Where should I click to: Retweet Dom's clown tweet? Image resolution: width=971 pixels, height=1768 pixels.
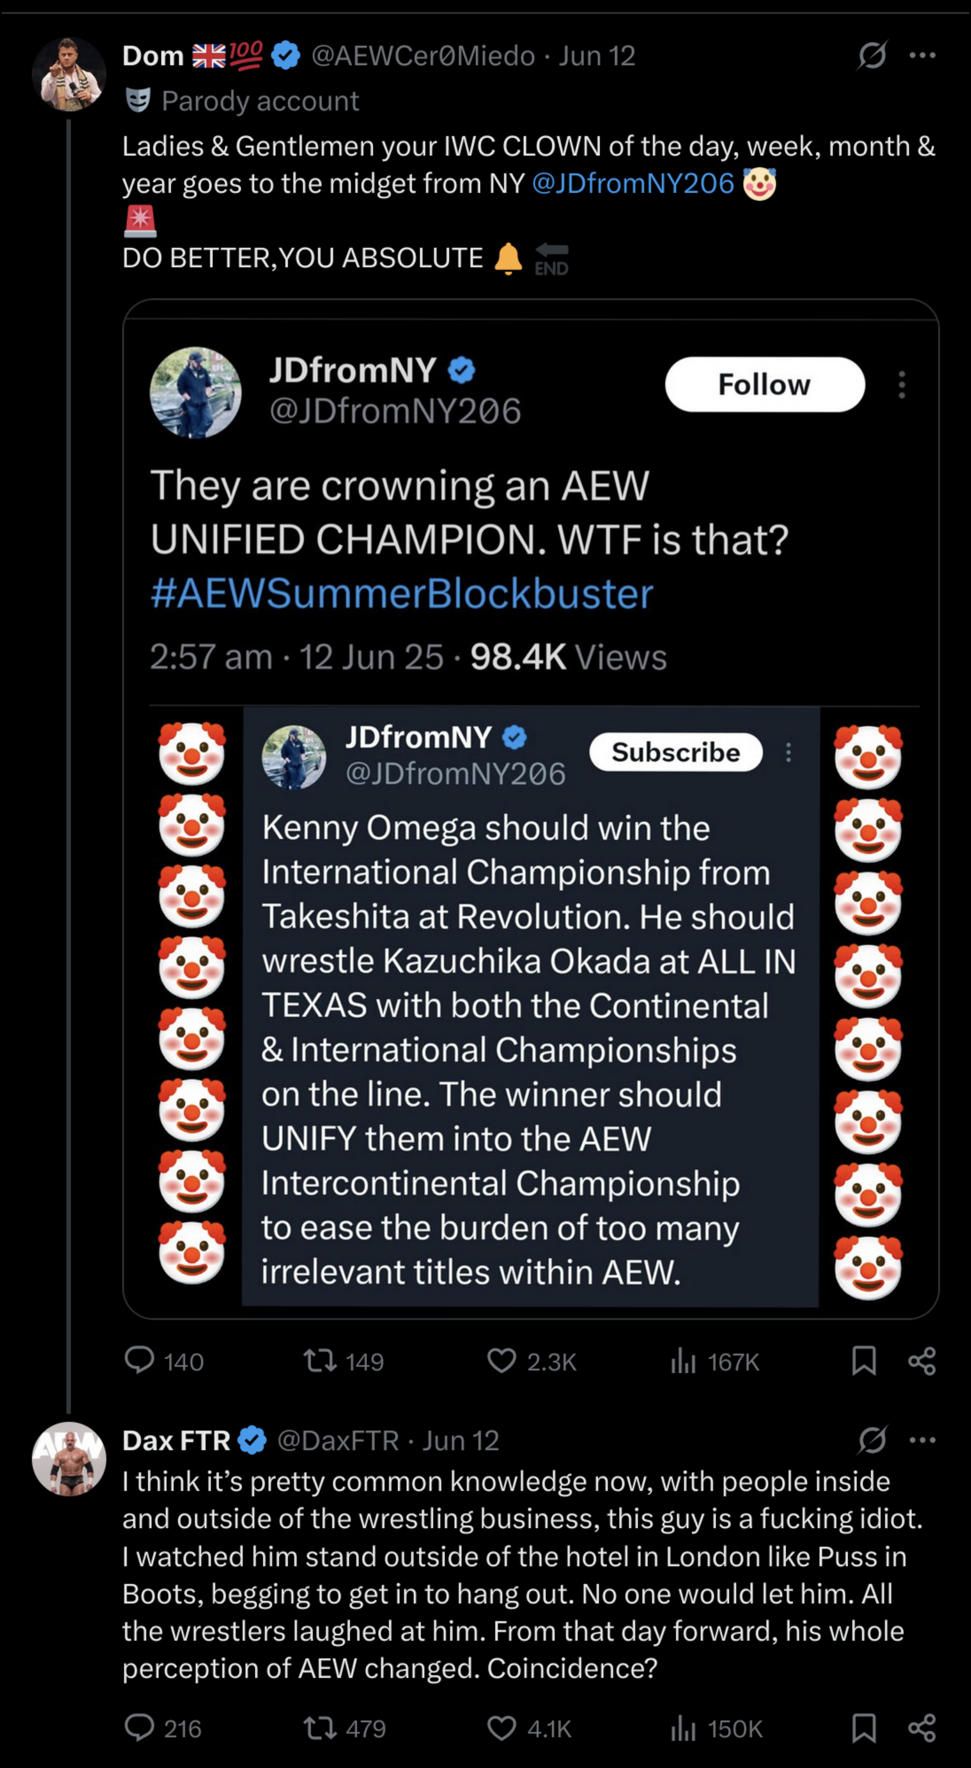point(320,1360)
